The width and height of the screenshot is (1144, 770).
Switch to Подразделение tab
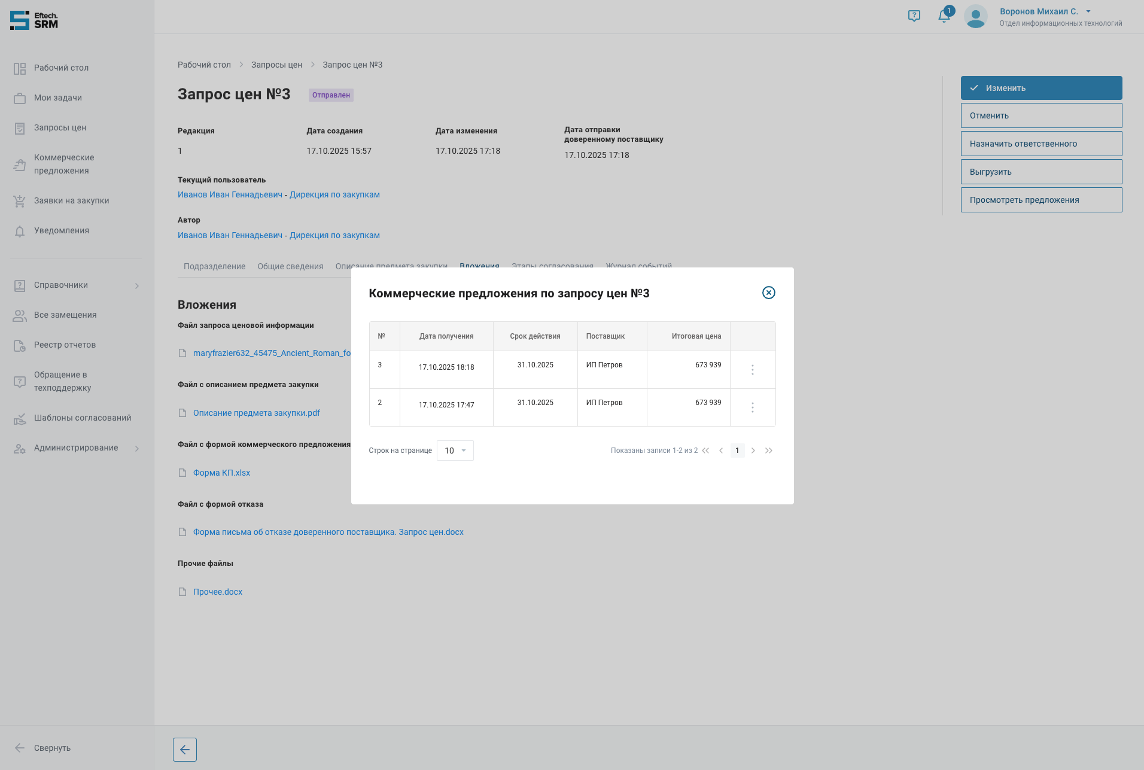(x=214, y=266)
